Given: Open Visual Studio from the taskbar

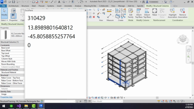Looking at the screenshot, I should [x=19, y=106].
